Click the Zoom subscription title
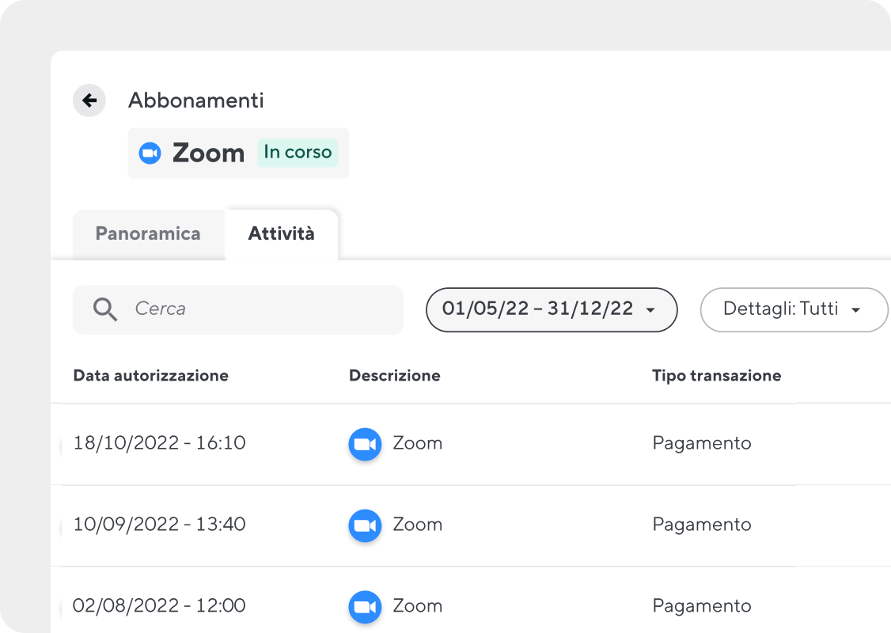The height and width of the screenshot is (633, 891). click(209, 154)
